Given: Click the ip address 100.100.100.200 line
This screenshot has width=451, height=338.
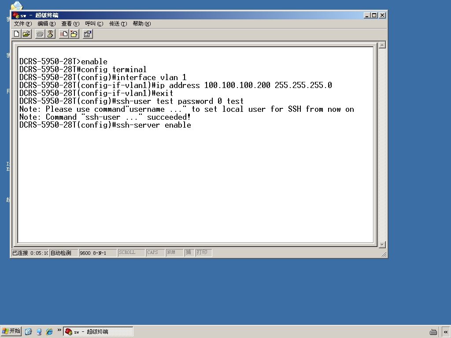Looking at the screenshot, I should pyautogui.click(x=176, y=85).
